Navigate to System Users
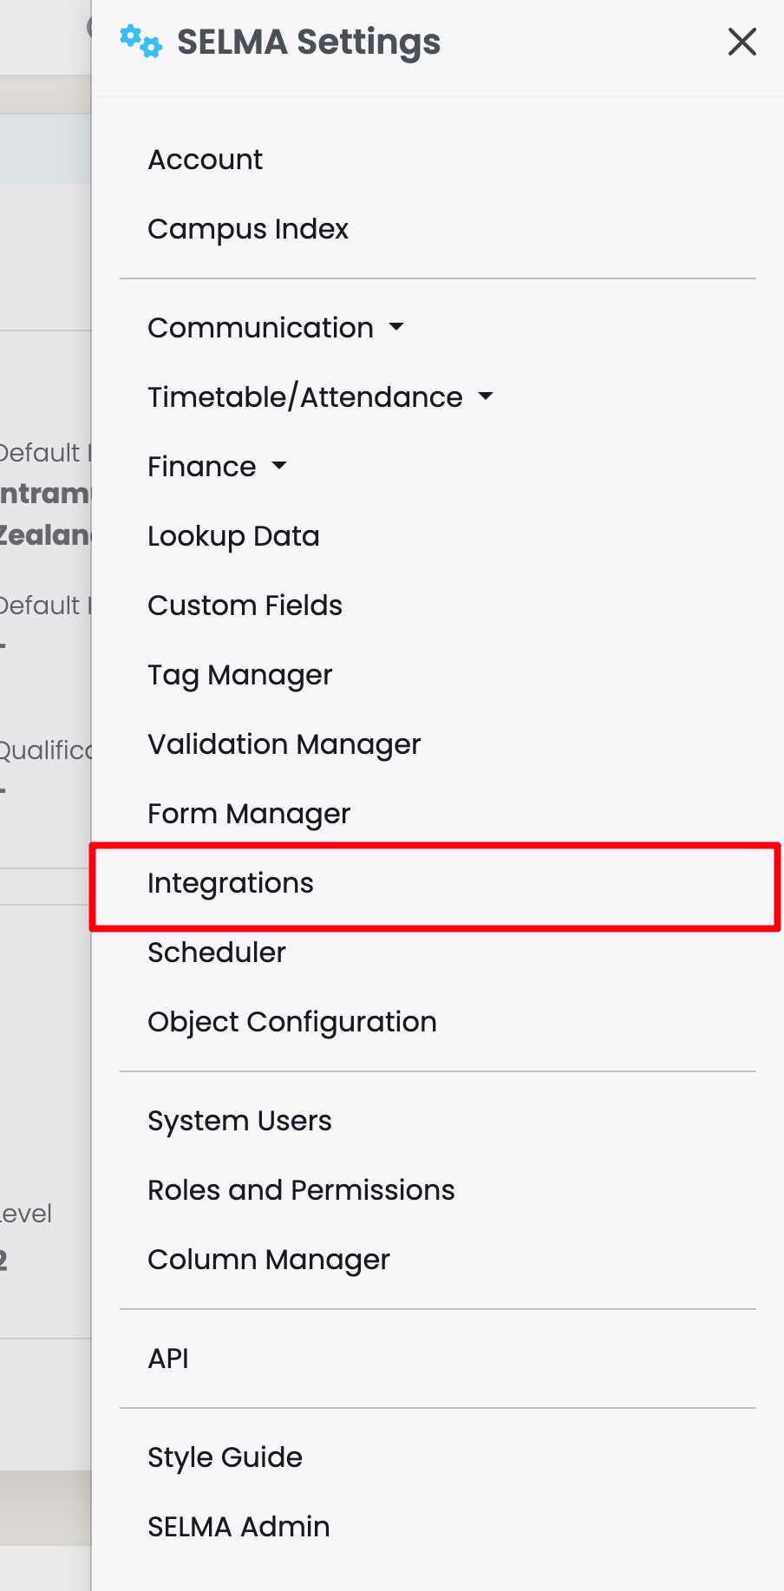Image resolution: width=784 pixels, height=1591 pixels. pos(239,1121)
